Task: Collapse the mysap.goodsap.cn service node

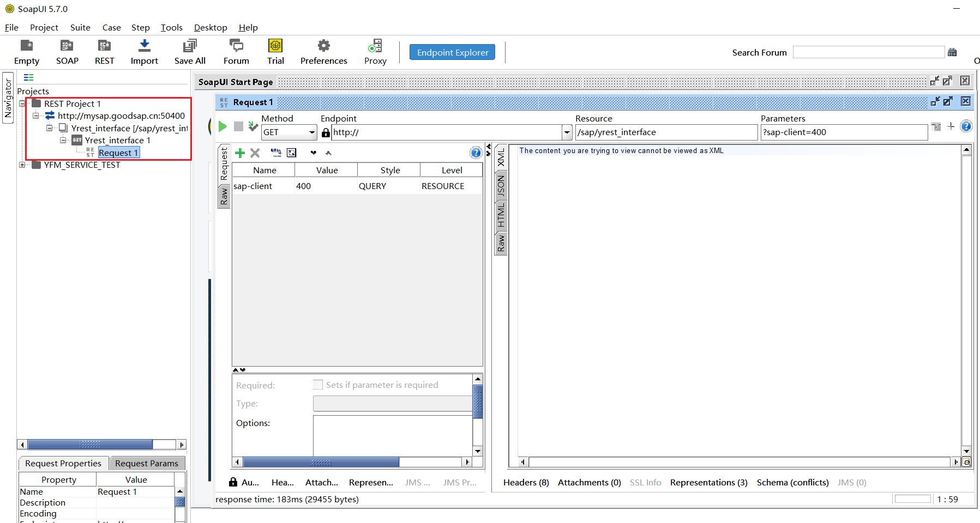Action: [x=35, y=115]
